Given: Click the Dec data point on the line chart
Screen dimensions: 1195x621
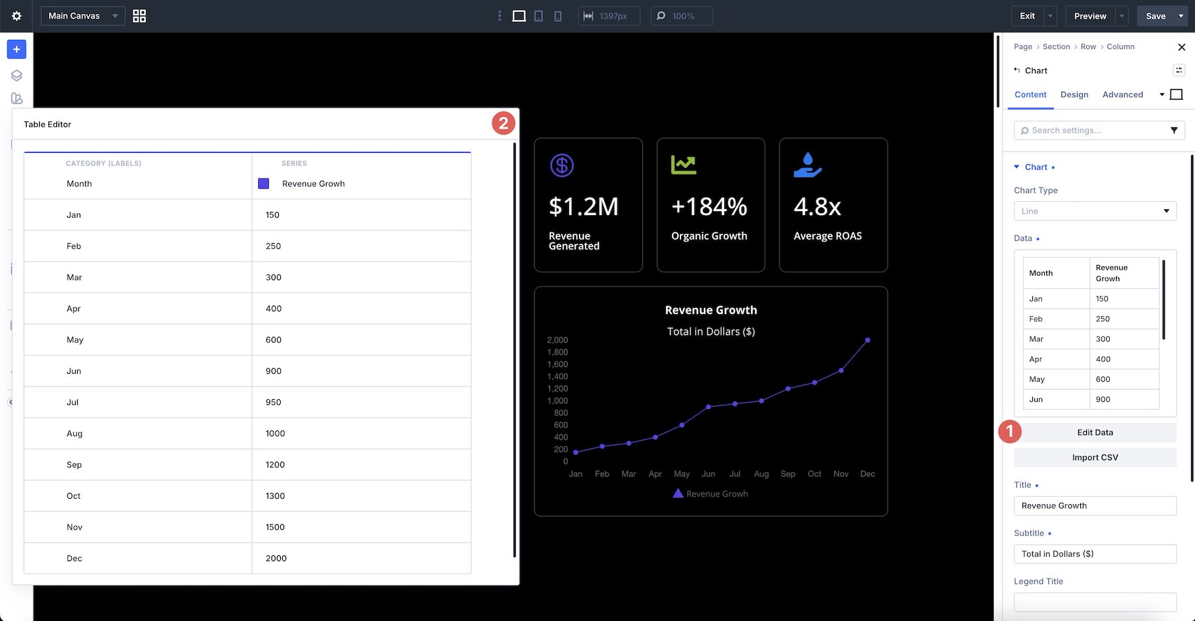Looking at the screenshot, I should (868, 340).
